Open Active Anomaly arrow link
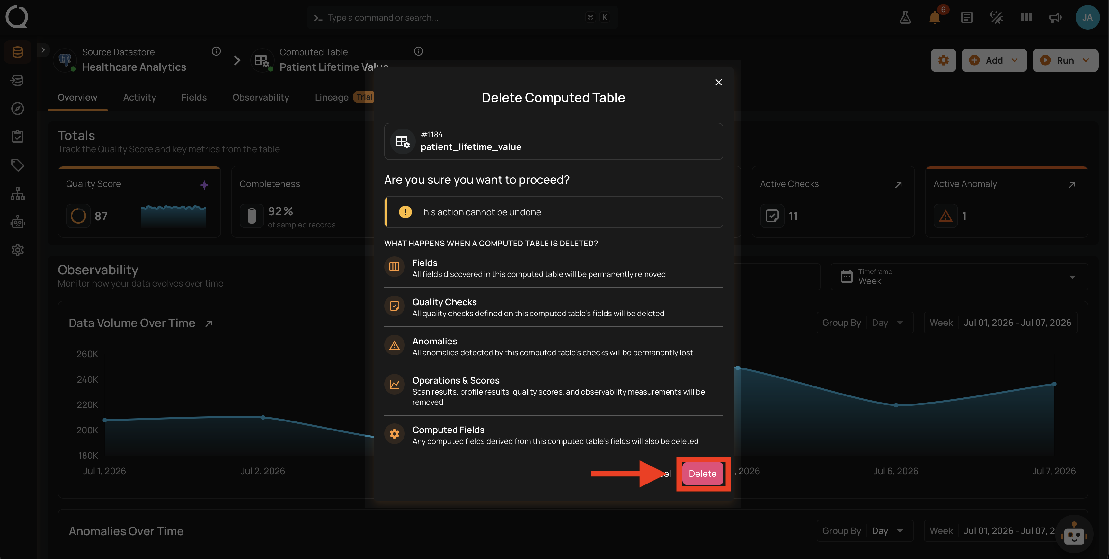 (1071, 185)
